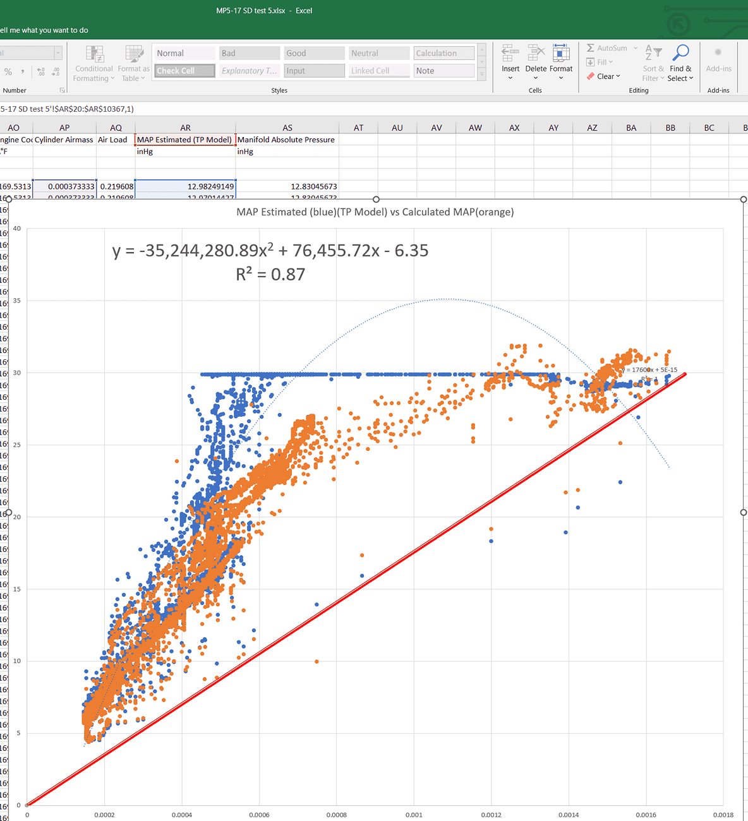
Task: Apply the Calculation cell style
Action: (x=444, y=53)
